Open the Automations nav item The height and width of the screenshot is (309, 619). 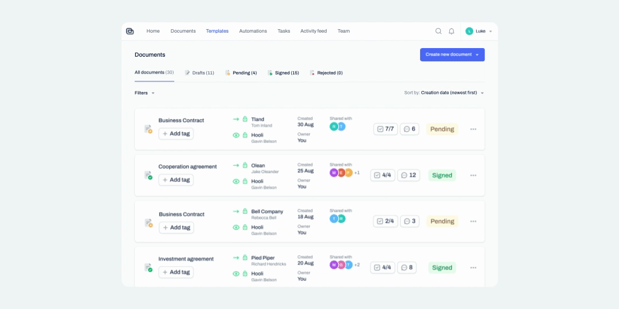pos(253,31)
